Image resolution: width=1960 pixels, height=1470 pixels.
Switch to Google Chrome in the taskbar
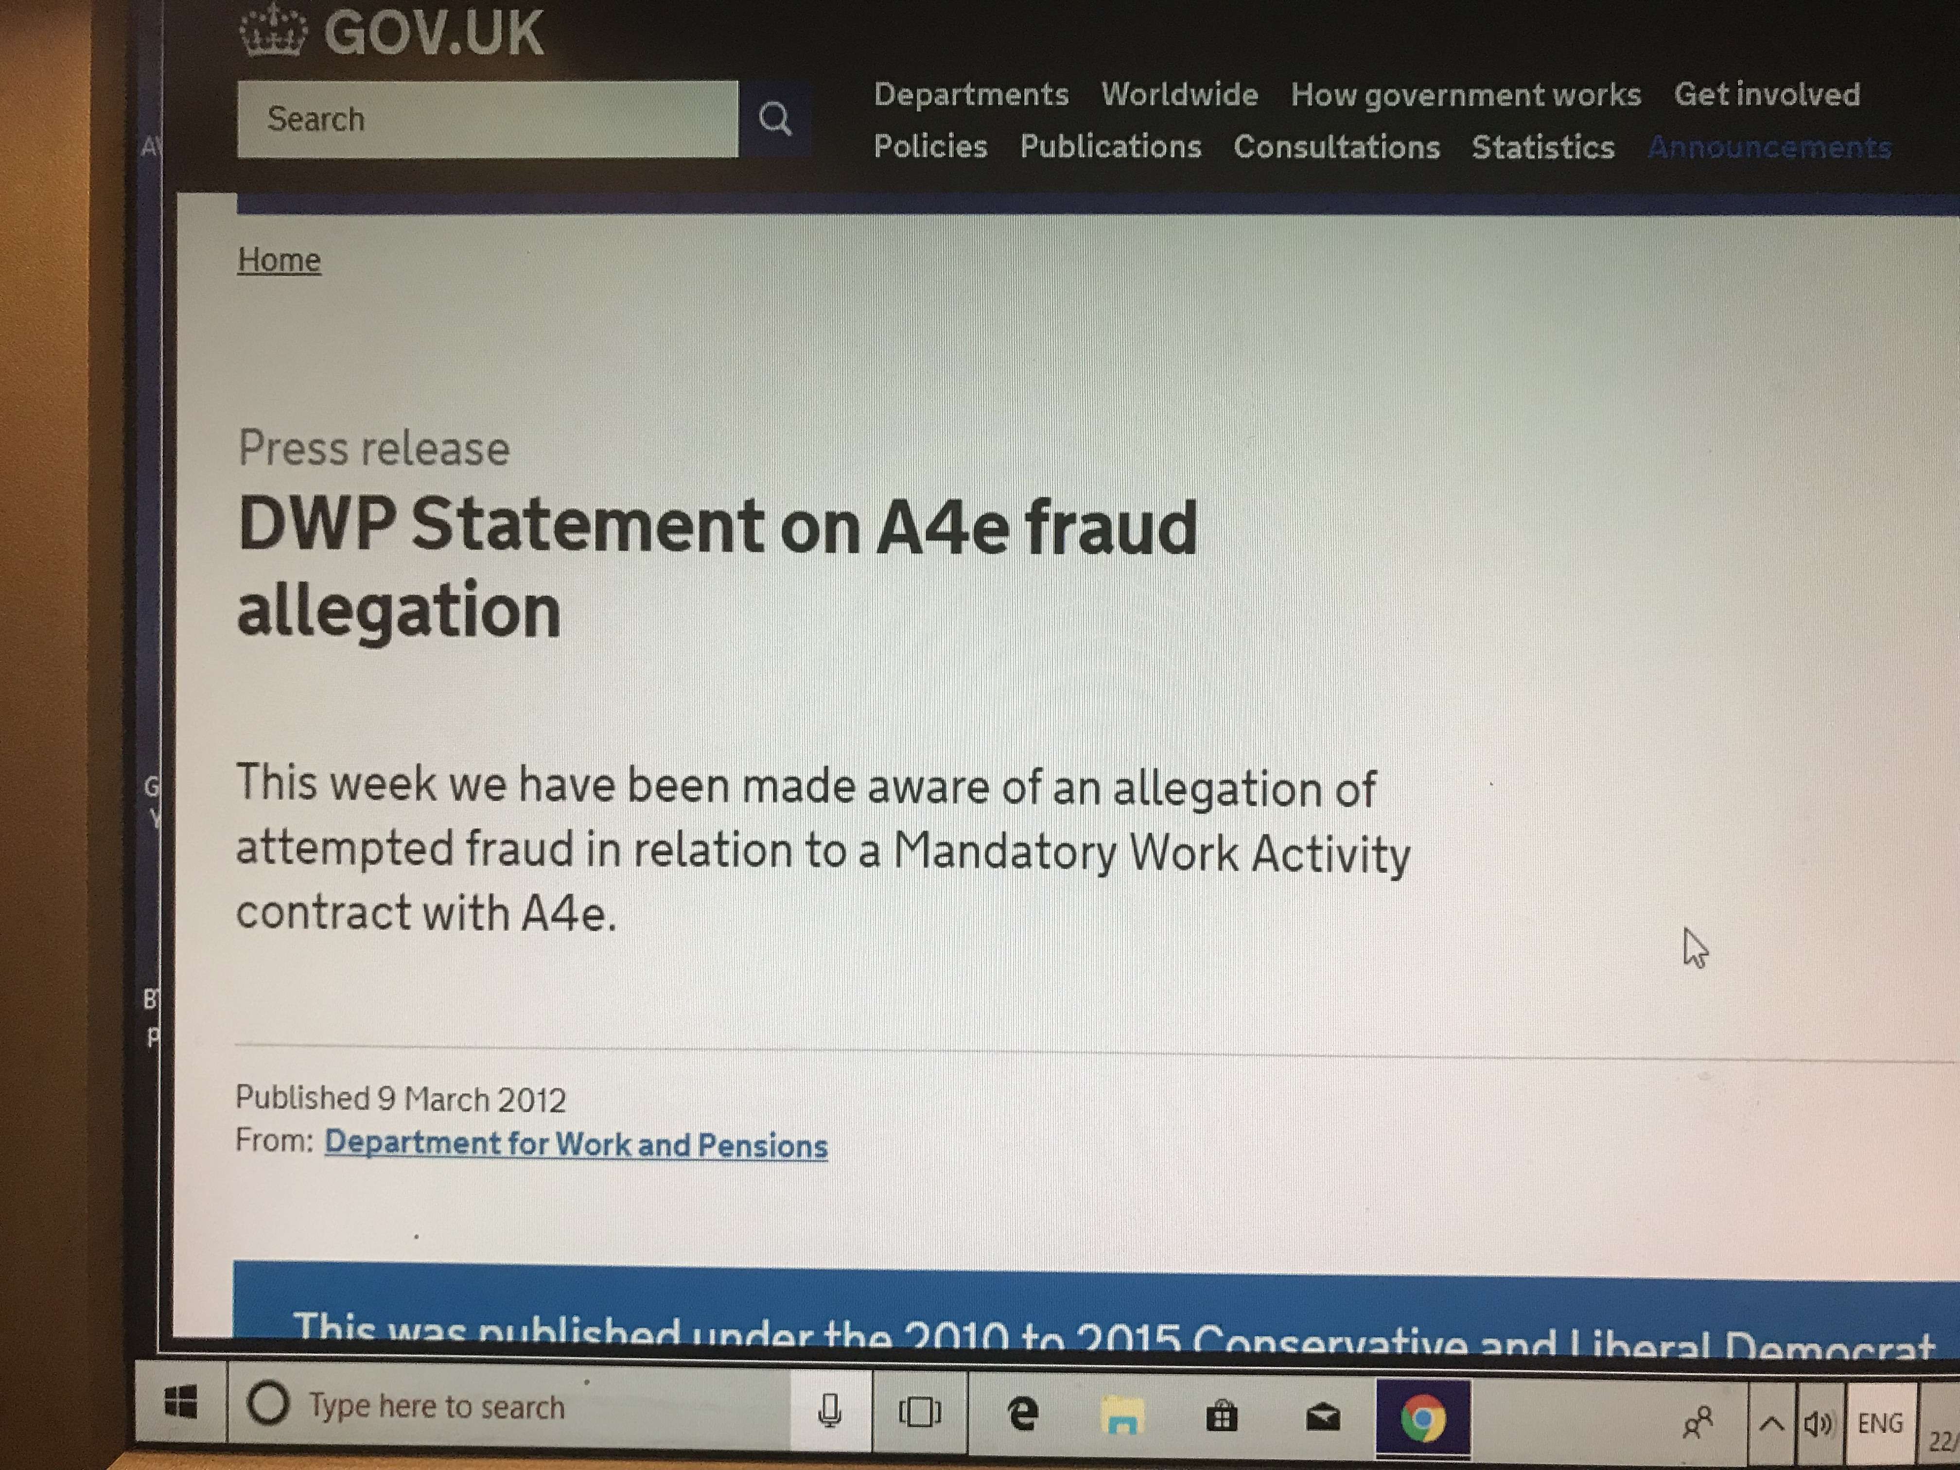(1423, 1418)
